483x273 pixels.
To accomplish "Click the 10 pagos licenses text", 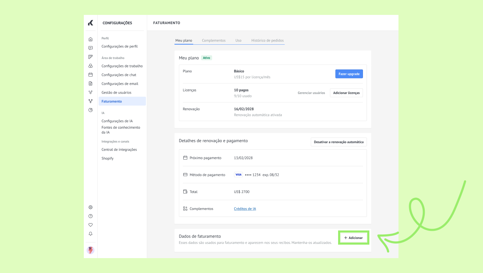I will [241, 90].
